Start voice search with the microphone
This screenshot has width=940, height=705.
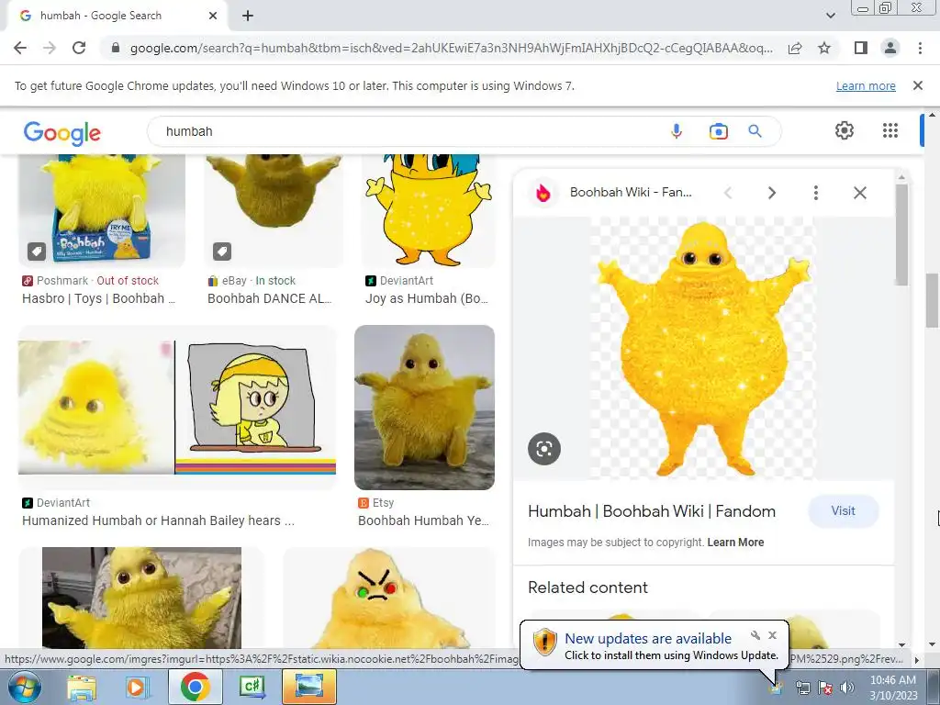677,131
